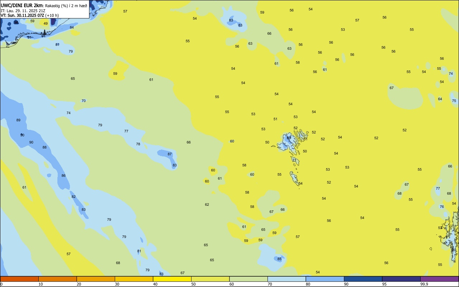Click the 'IT: Lau. 29. 11. 2025 21Z' line
Viewport: 459px width, 287px height.
tap(23, 11)
